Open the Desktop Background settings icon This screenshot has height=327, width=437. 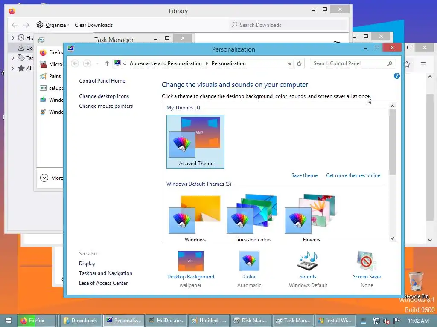coord(191,261)
